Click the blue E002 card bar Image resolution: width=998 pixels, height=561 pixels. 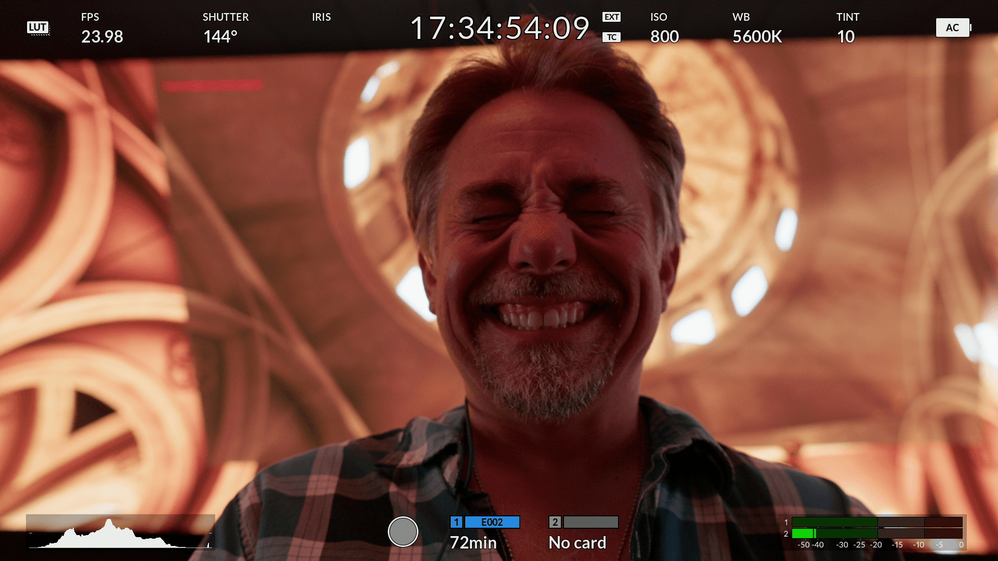(492, 522)
